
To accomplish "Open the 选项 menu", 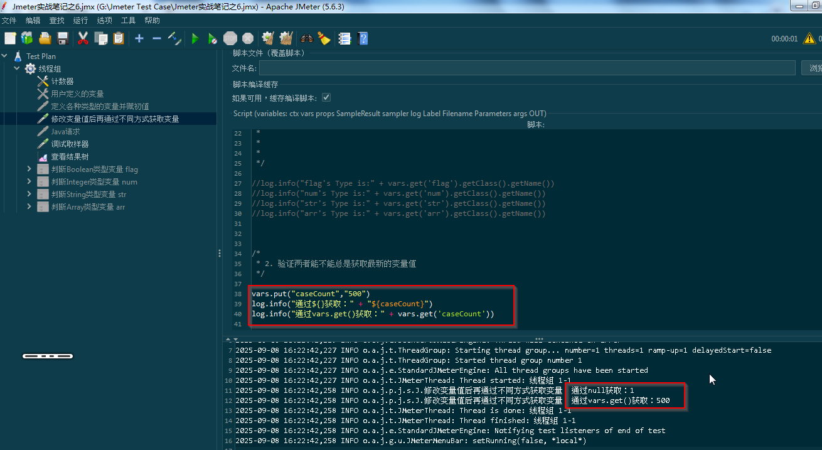I will click(x=104, y=21).
